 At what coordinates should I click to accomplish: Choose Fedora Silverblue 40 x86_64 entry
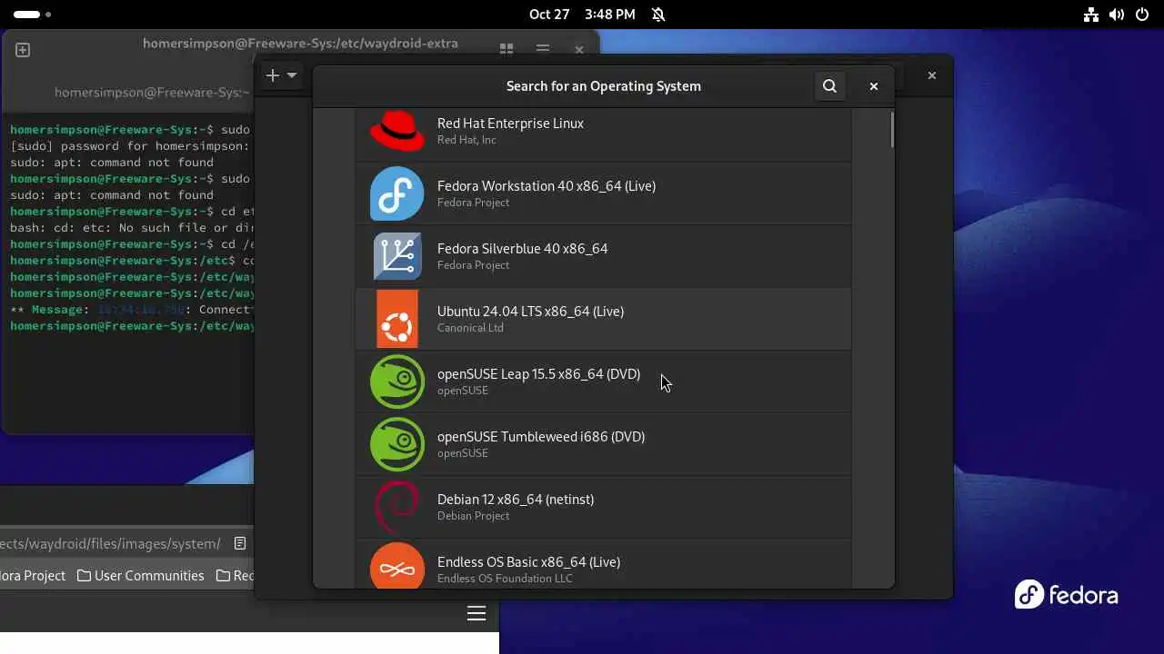tap(604, 256)
